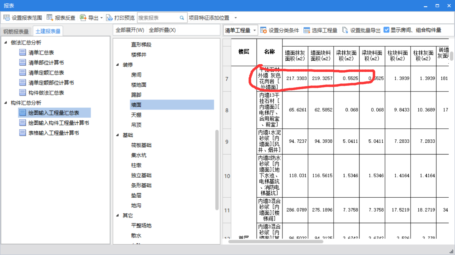The image size is (455, 255).
Task: Click the 导出 export icon
Action: (83, 18)
